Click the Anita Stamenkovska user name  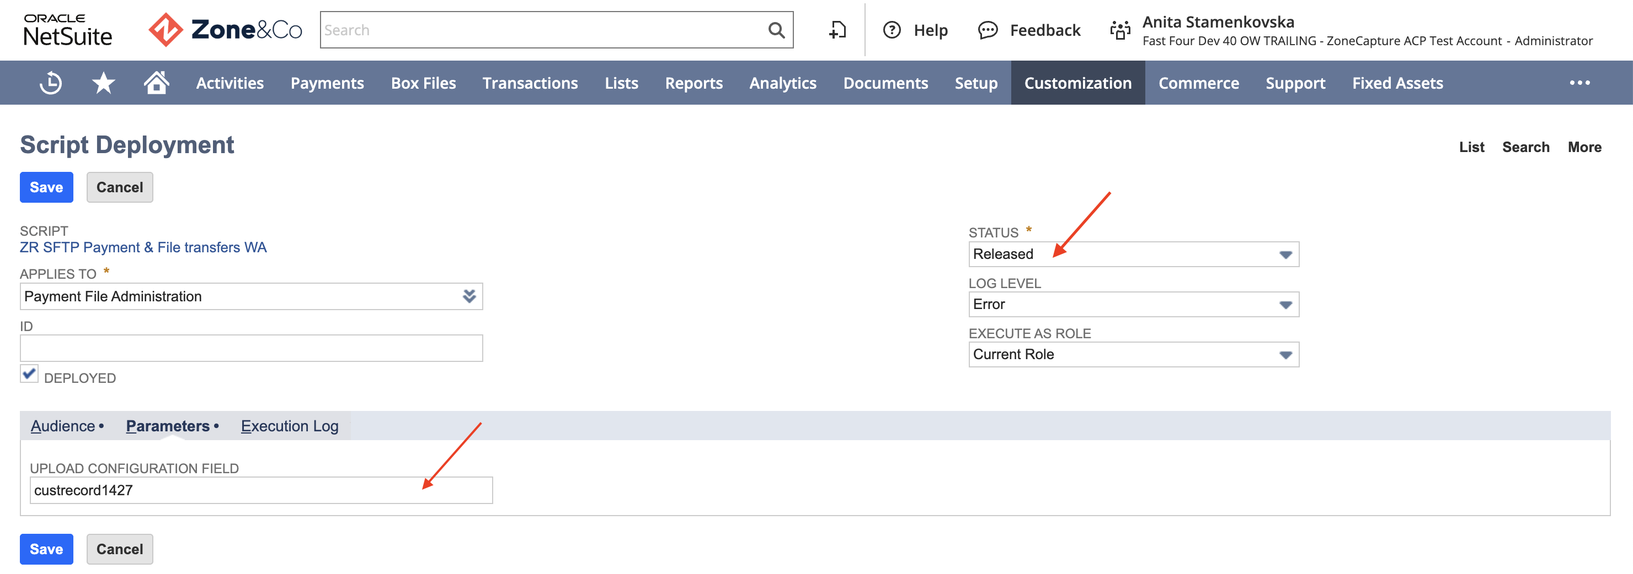[1218, 21]
